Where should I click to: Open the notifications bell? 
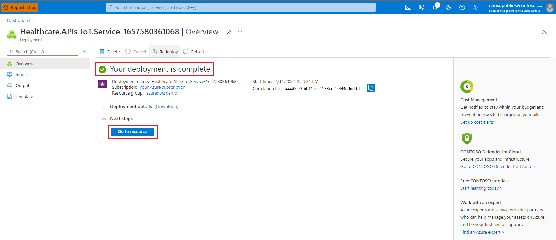[x=435, y=7]
